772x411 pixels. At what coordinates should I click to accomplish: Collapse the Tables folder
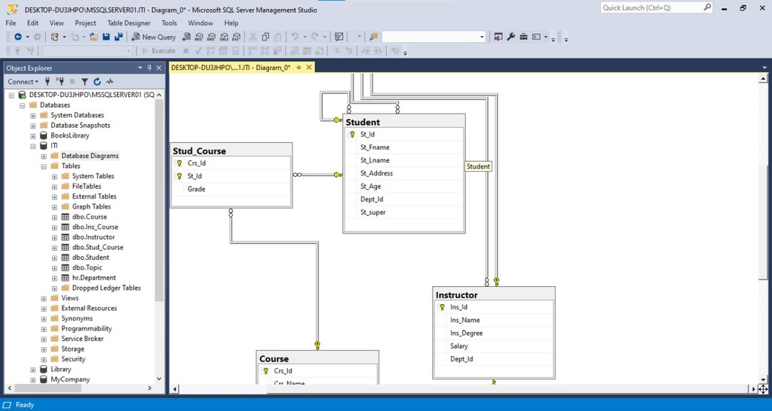44,166
